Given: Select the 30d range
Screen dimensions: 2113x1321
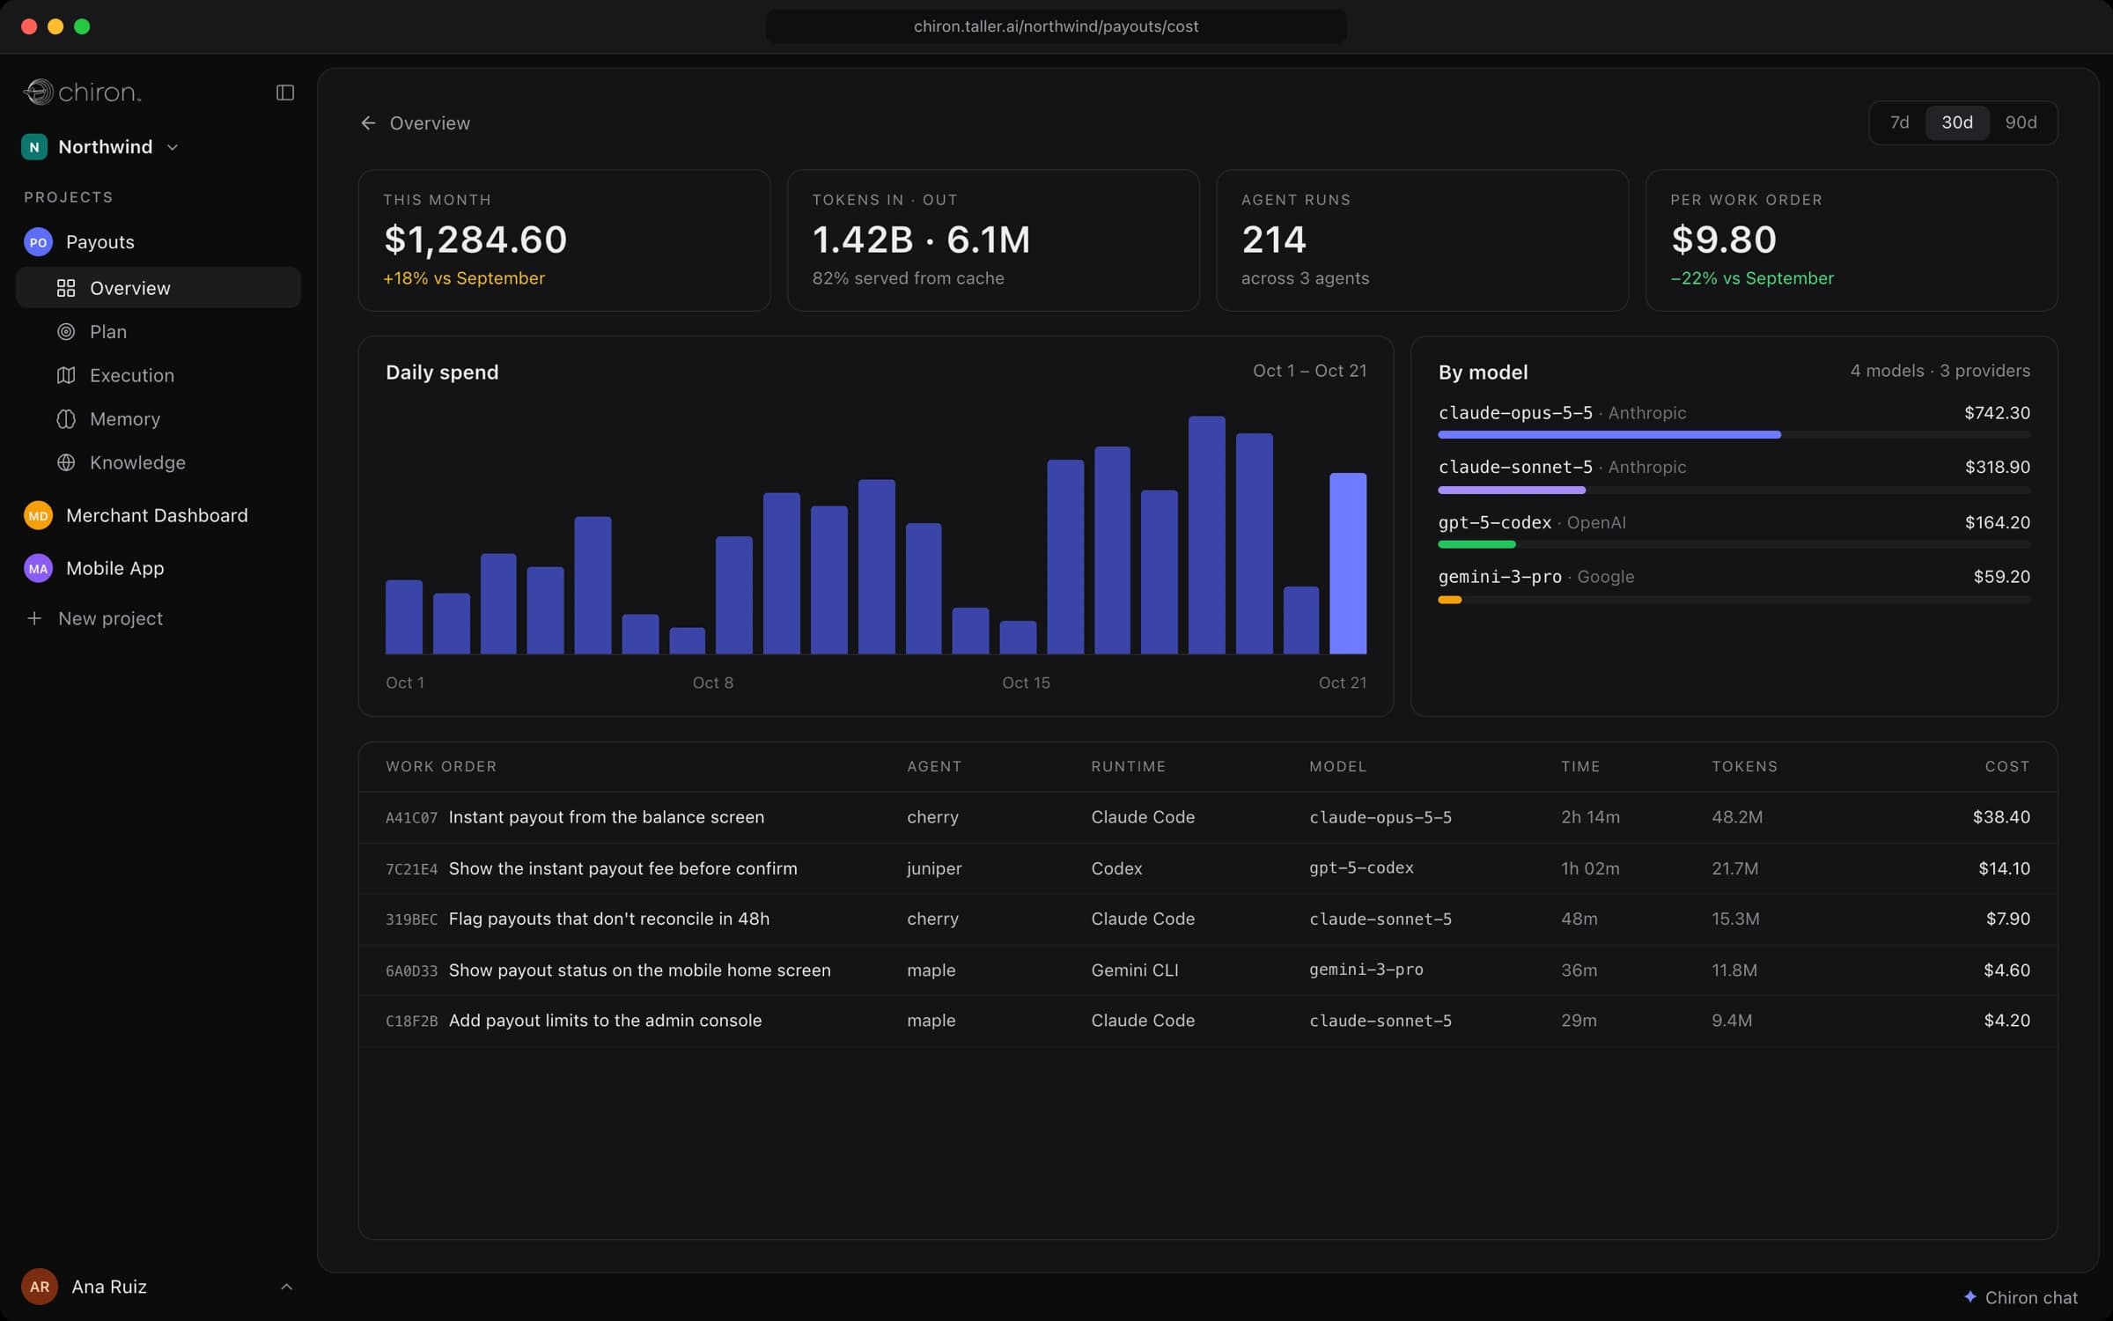Looking at the screenshot, I should point(1957,122).
